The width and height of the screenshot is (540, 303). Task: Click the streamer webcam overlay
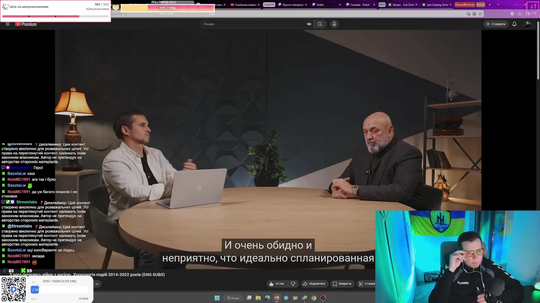458,257
